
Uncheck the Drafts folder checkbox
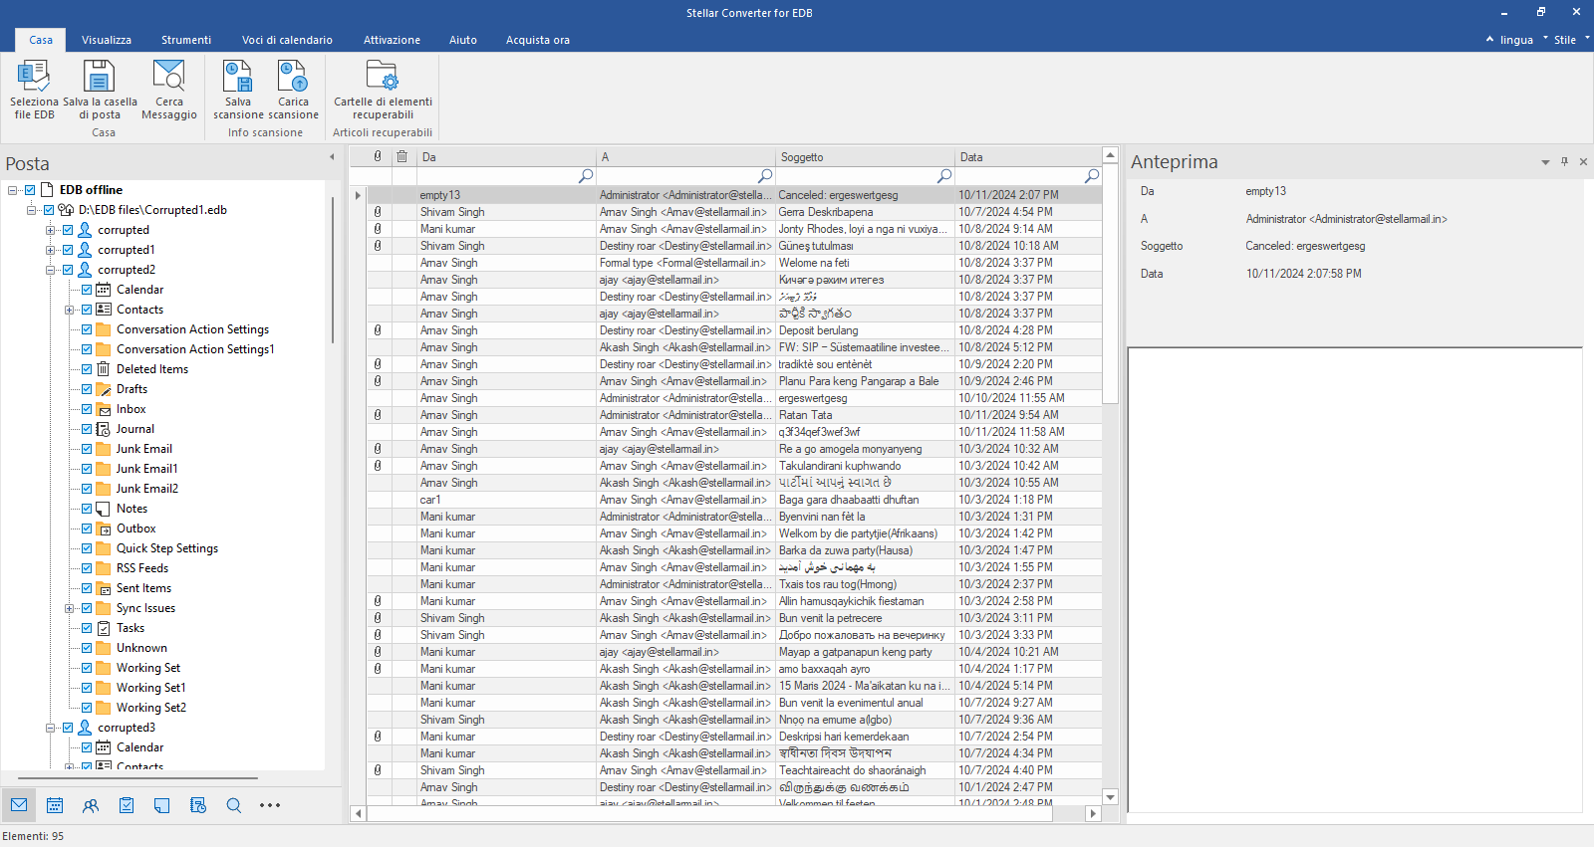pos(87,389)
